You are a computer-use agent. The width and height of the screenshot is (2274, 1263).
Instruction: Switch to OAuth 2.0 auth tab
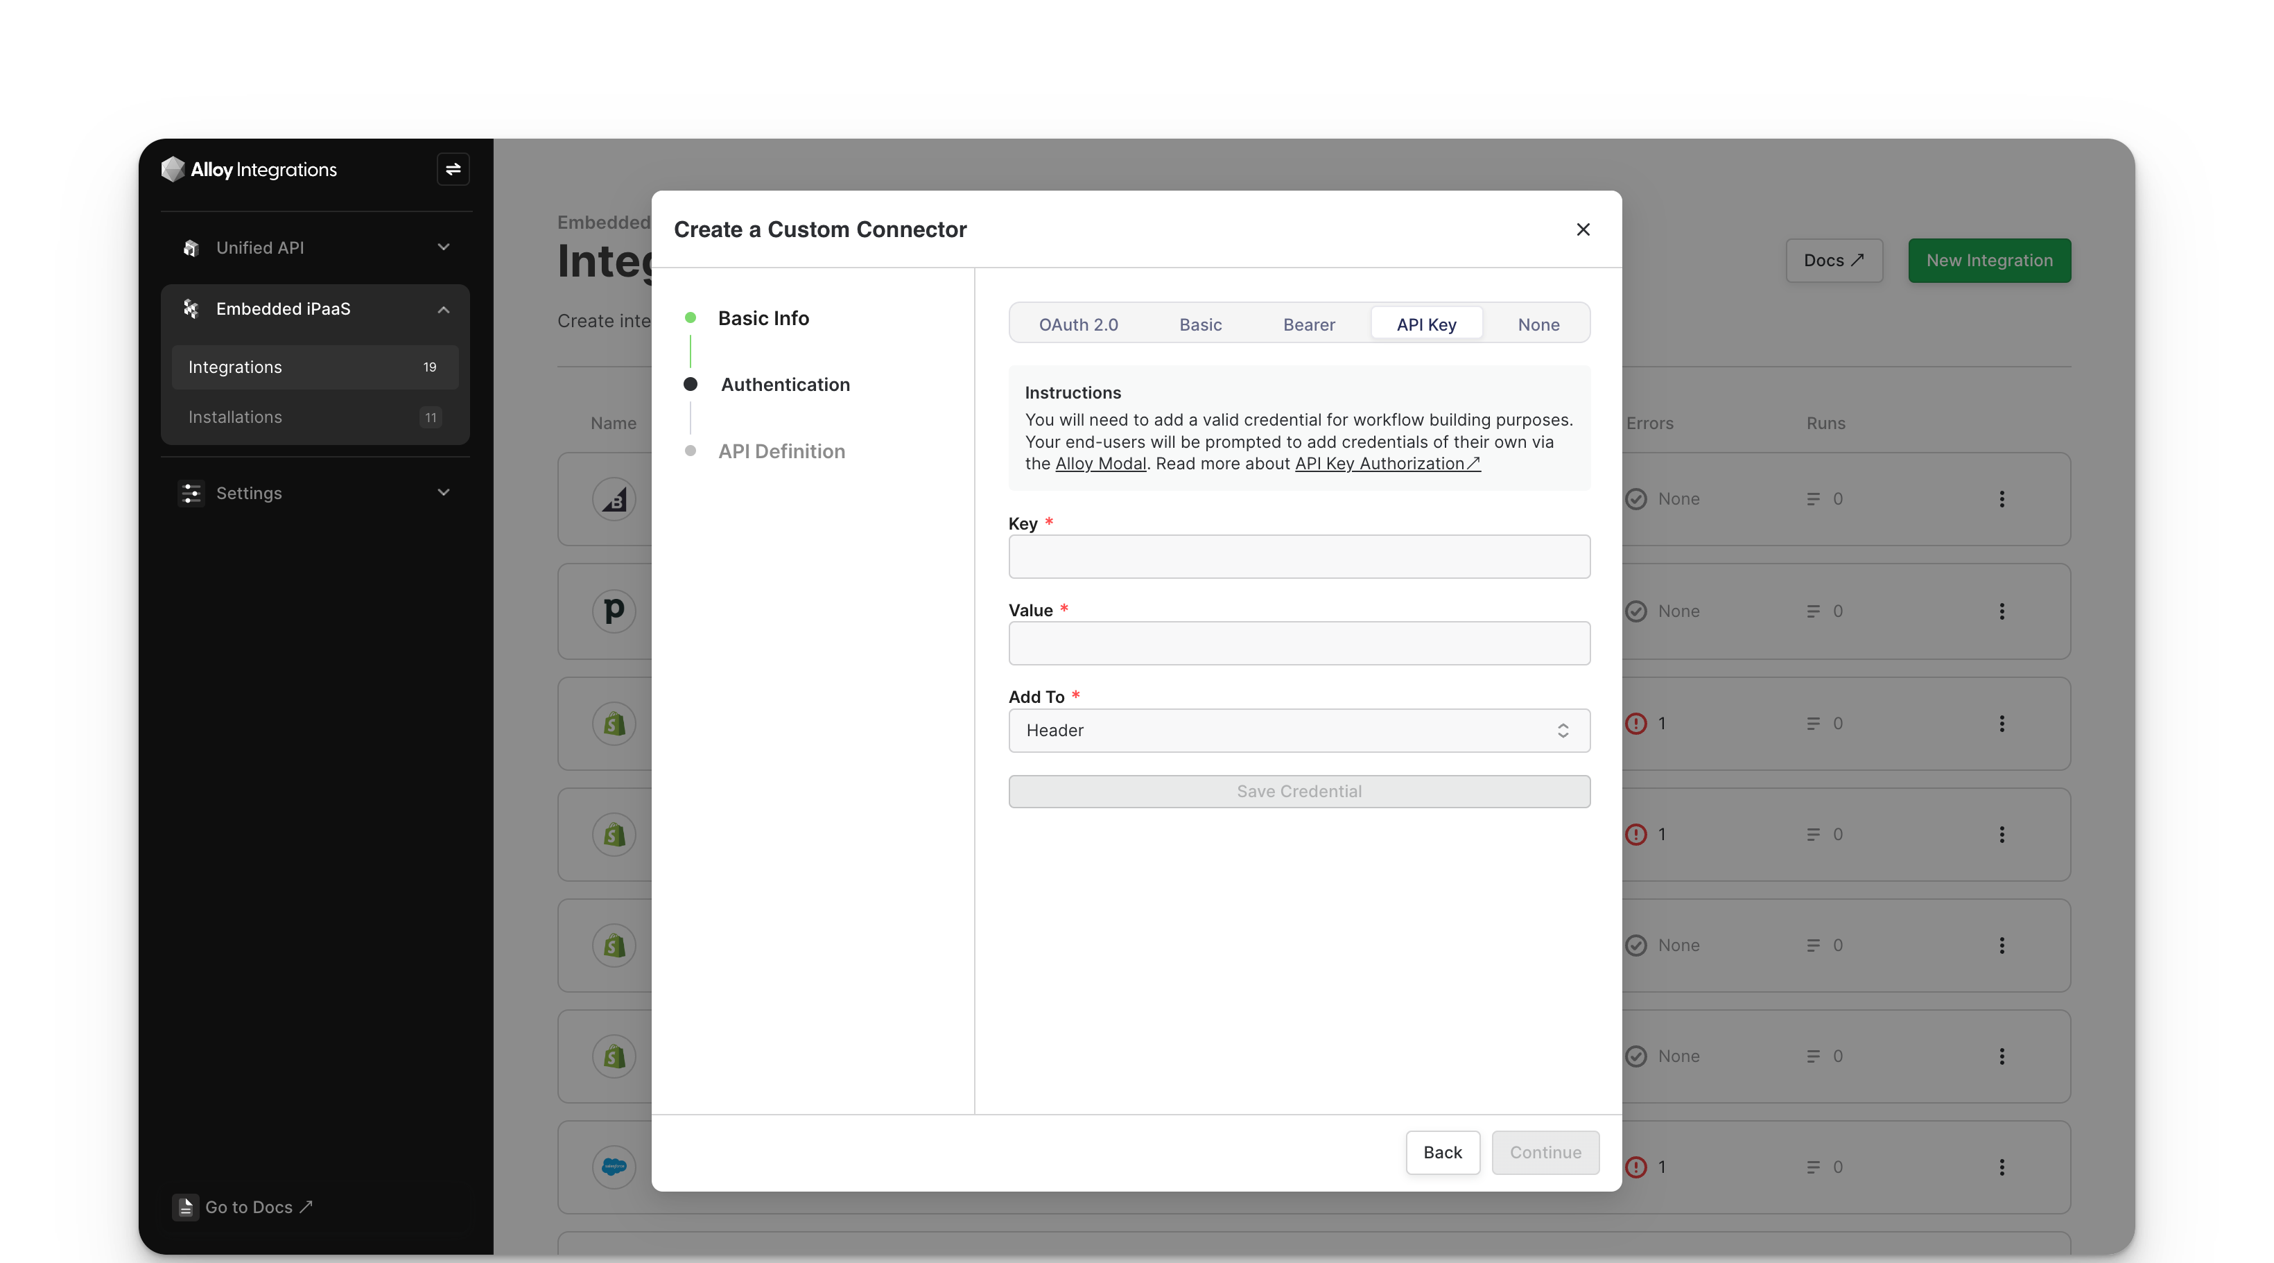[1078, 324]
